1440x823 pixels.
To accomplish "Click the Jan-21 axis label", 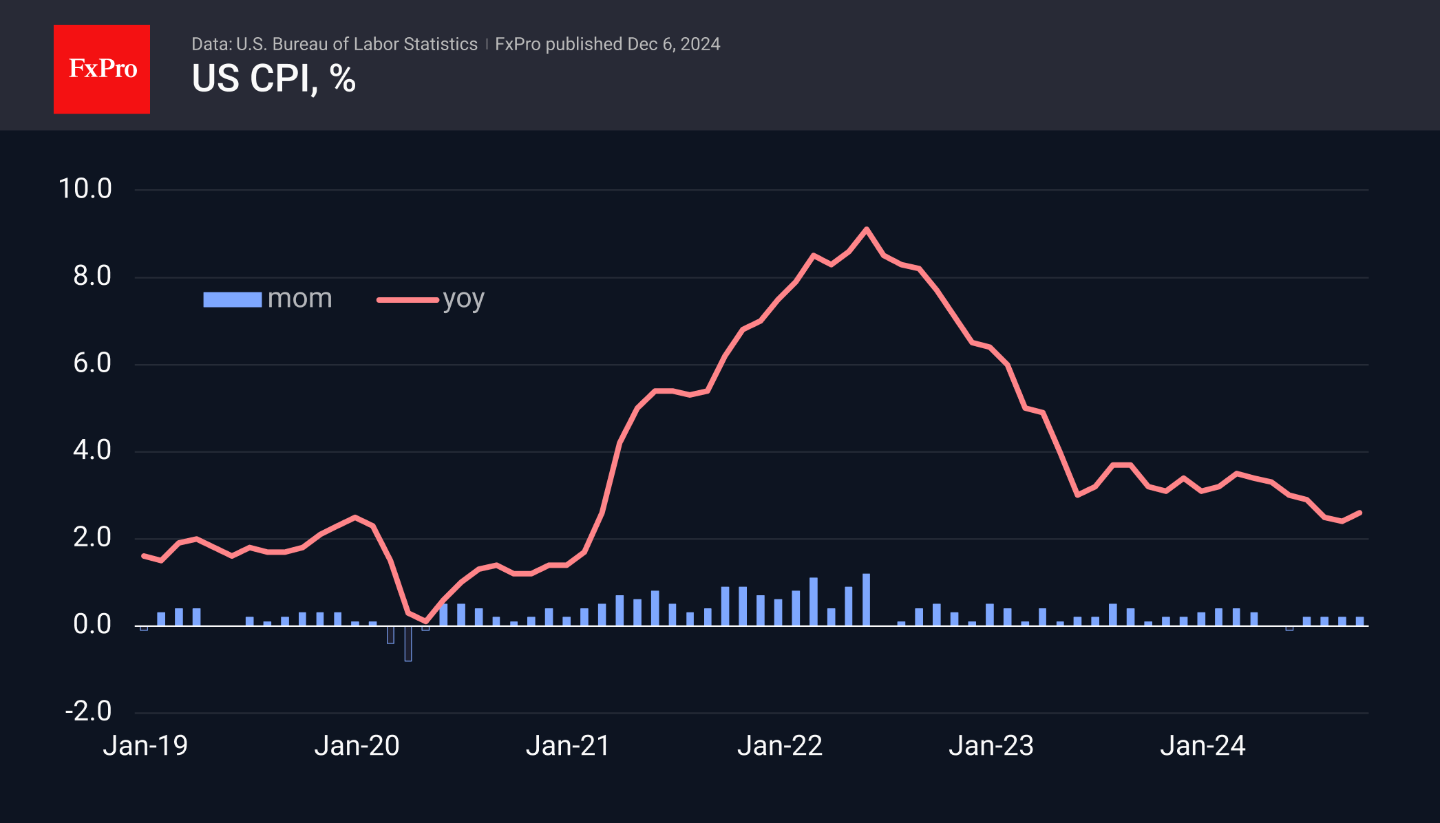I will (x=568, y=746).
